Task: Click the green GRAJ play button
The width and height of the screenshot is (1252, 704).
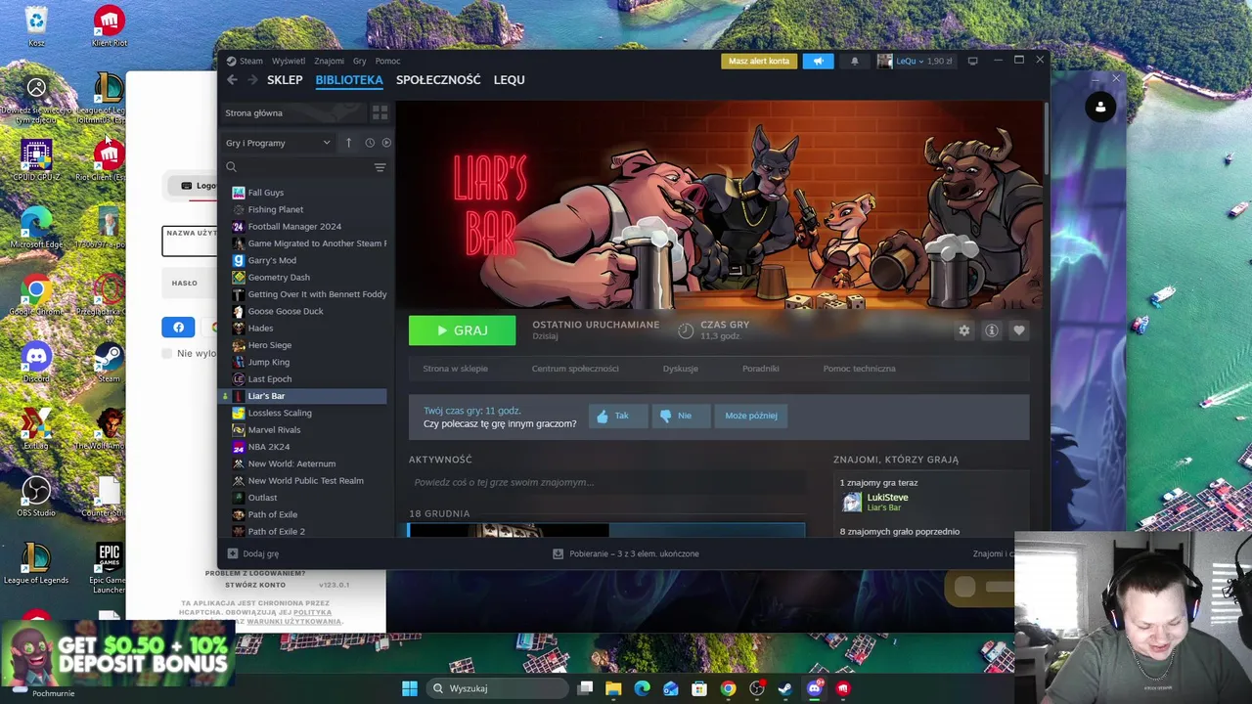Action: (x=462, y=330)
